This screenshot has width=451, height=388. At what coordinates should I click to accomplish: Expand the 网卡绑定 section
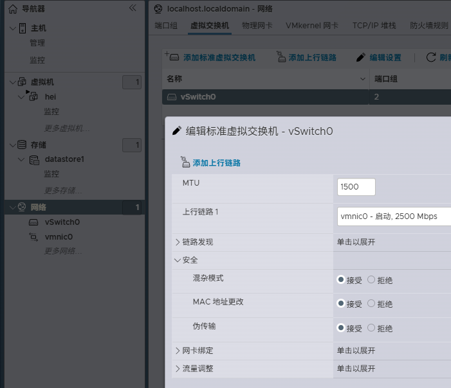point(178,351)
